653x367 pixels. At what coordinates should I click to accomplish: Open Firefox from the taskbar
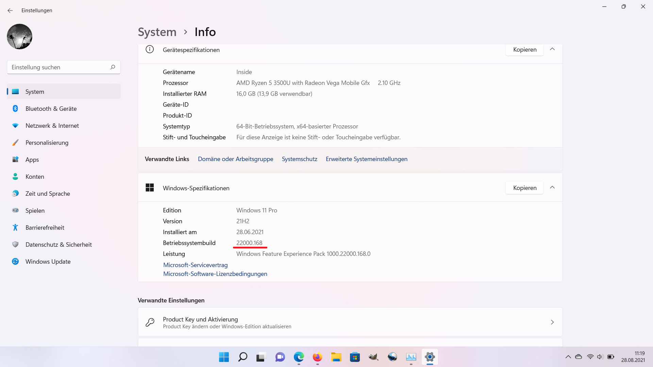[317, 357]
